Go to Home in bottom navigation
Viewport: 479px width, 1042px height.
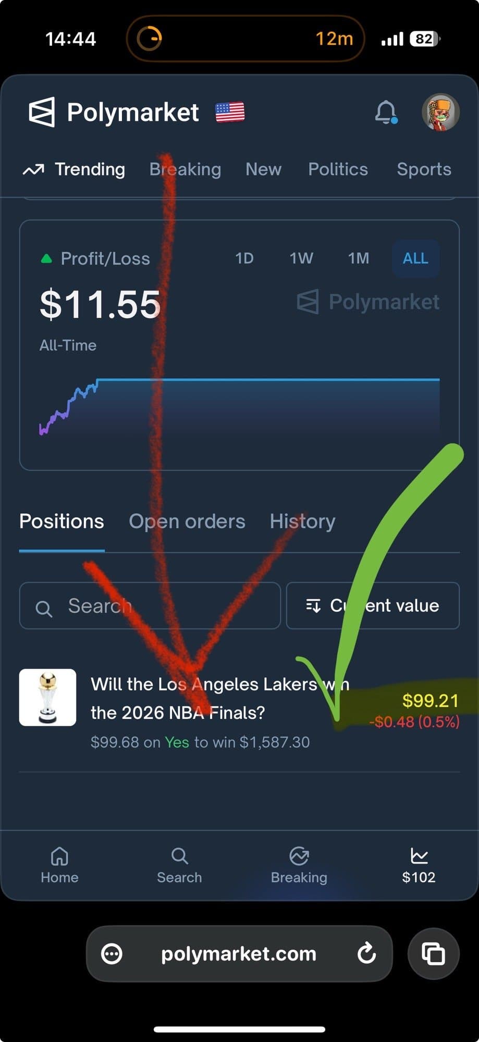tap(59, 865)
